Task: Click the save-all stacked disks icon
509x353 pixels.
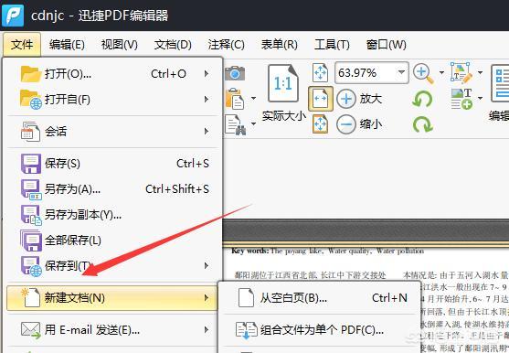Action: [x=31, y=241]
